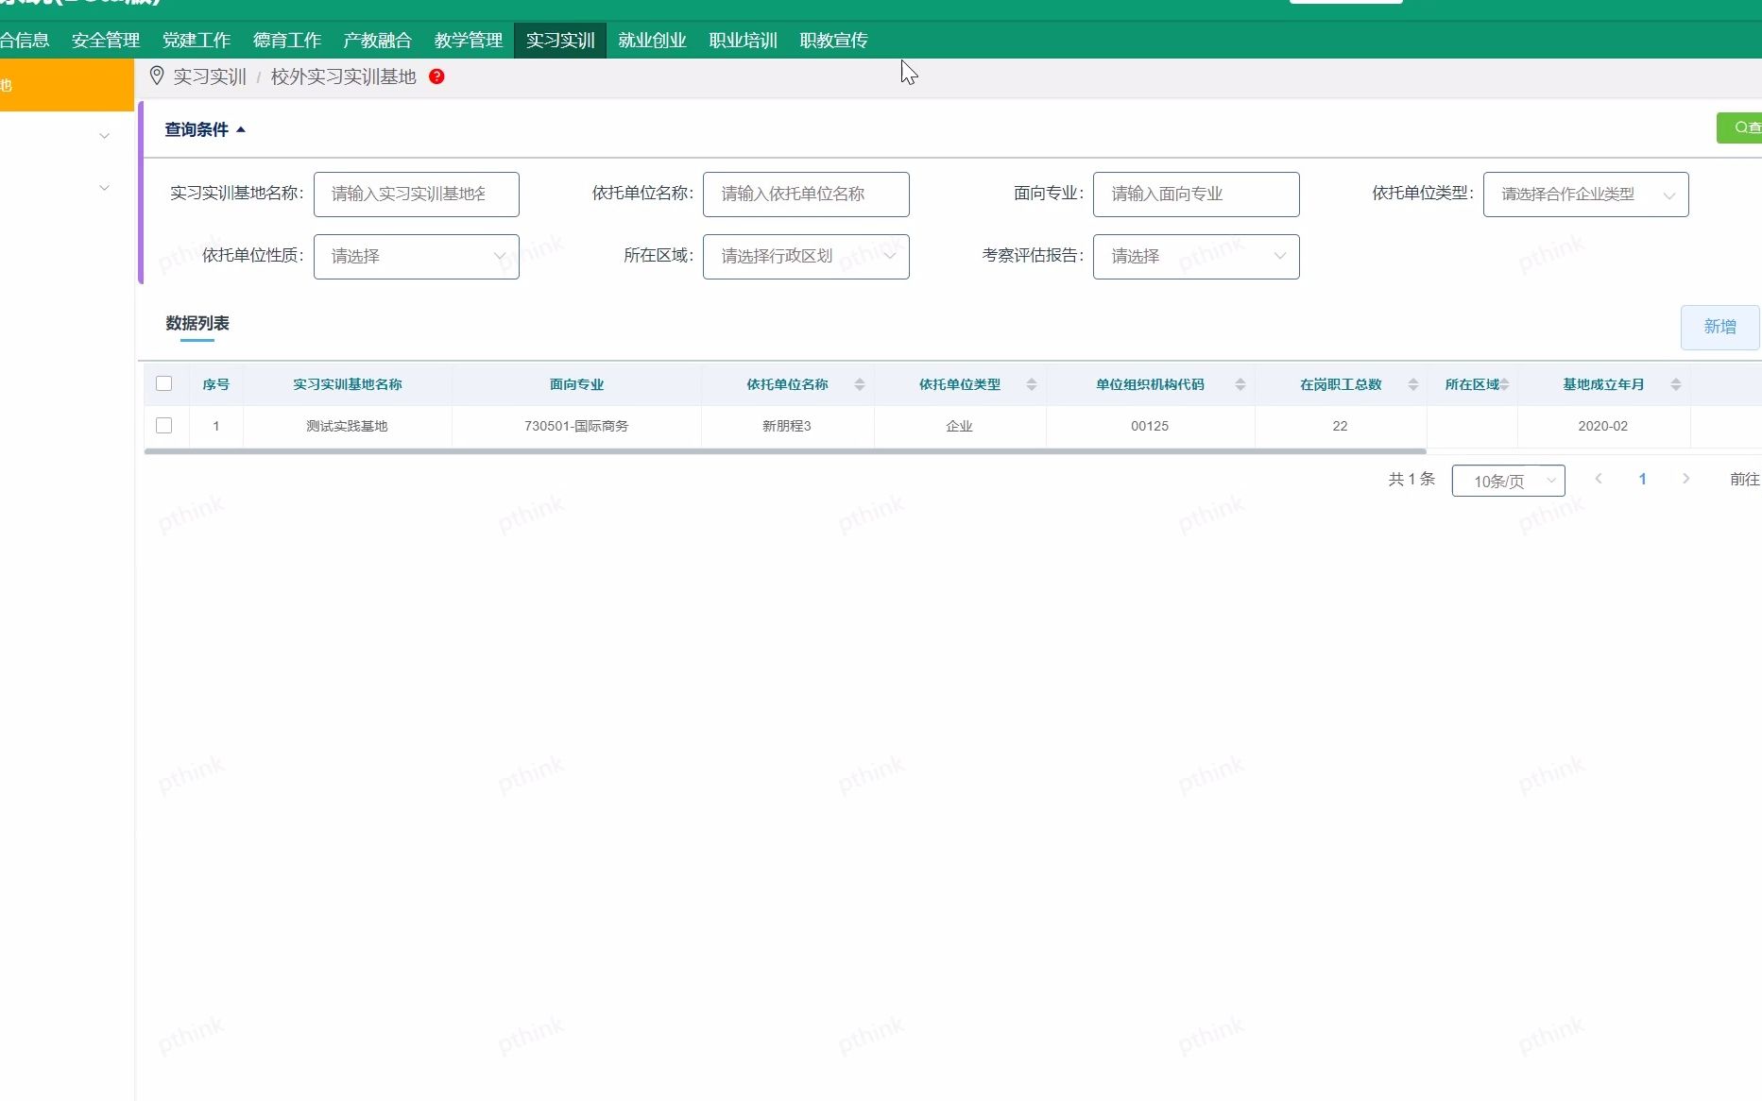The image size is (1762, 1101).
Task: Select the highlighted orange sidebar item
Action: click(66, 85)
